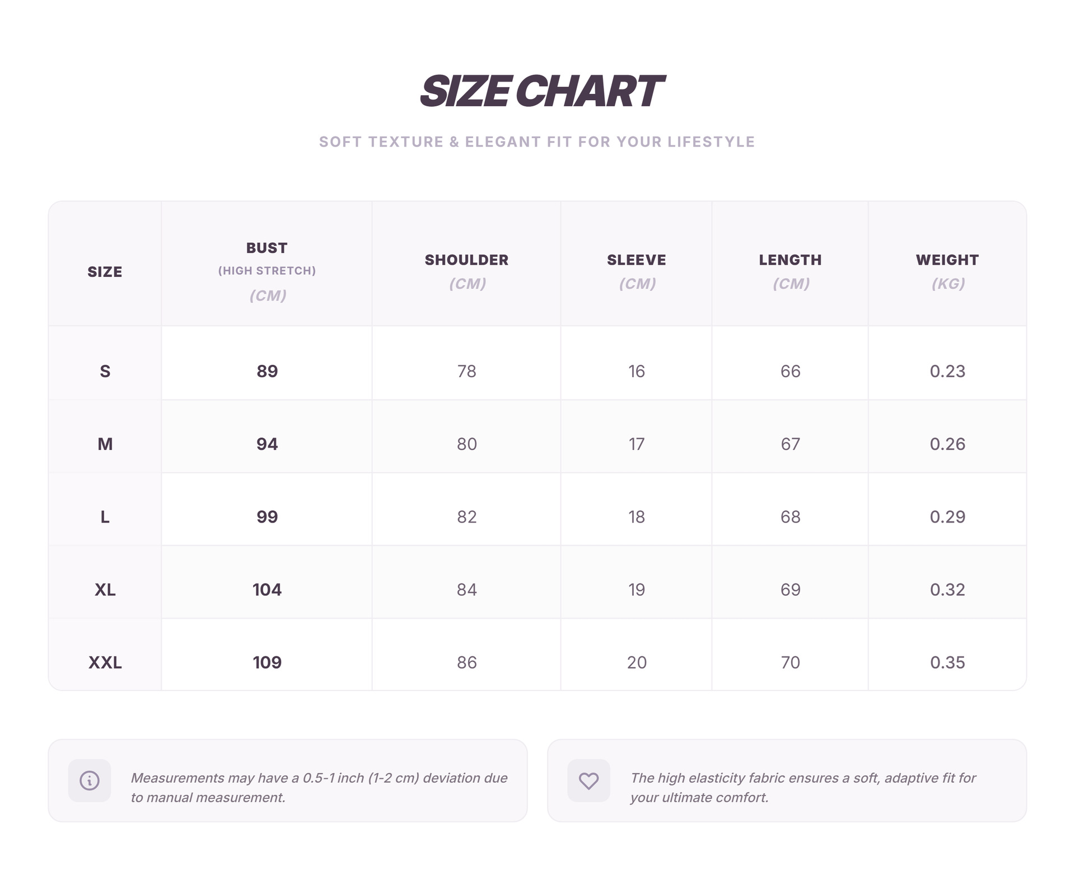Click the measurement deviation note text
Viewport: 1075px width, 870px height.
click(x=319, y=787)
